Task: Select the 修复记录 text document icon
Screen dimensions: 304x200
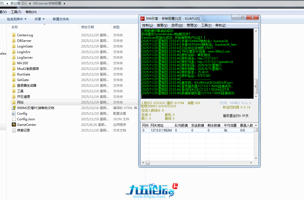Action: (x=14, y=130)
